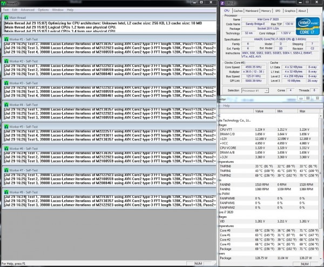Select the +12V voltage row
This screenshot has height=267, width=324.
pos(268,139)
